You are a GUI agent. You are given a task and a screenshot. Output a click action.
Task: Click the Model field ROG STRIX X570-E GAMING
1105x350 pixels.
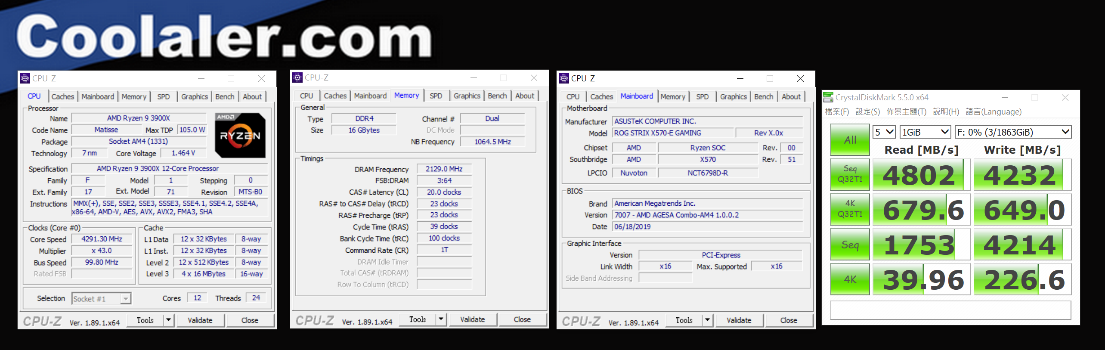pos(673,133)
